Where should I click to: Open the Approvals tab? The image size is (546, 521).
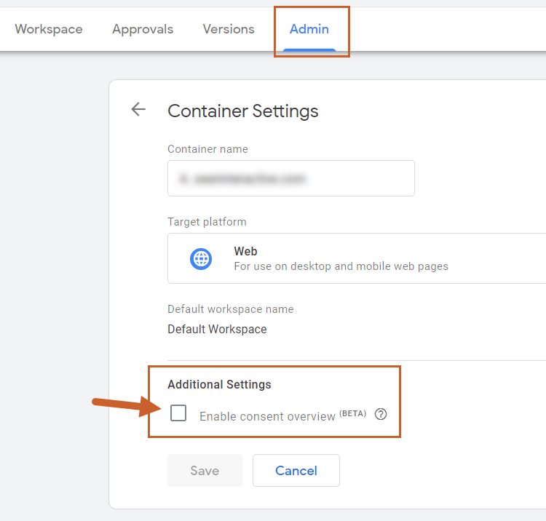(143, 29)
